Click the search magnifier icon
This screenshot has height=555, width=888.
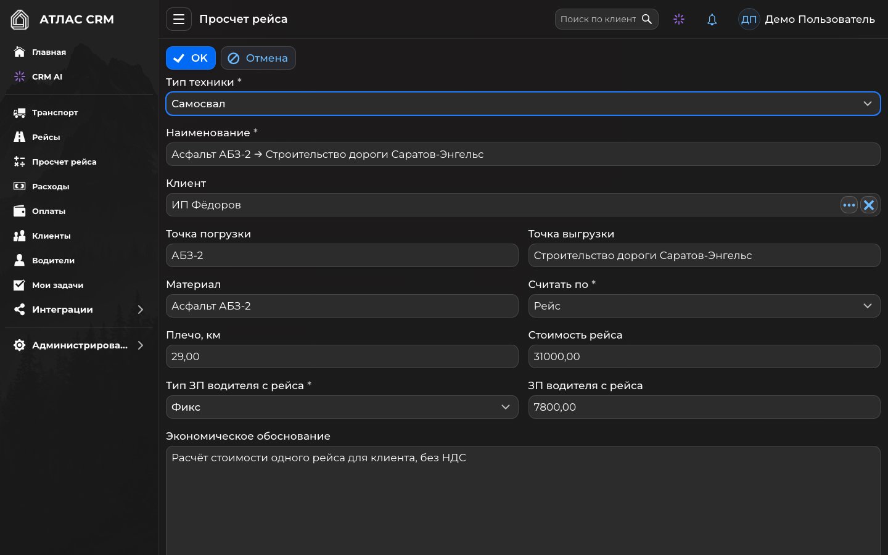[647, 19]
